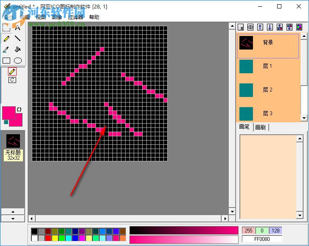The image size is (309, 246).
Task: Click the foreground pink color box
Action: coord(8,113)
